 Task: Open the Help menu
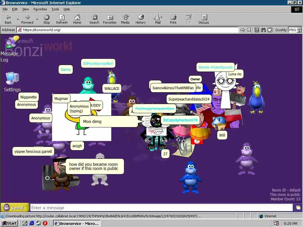pyautogui.click(x=67, y=9)
